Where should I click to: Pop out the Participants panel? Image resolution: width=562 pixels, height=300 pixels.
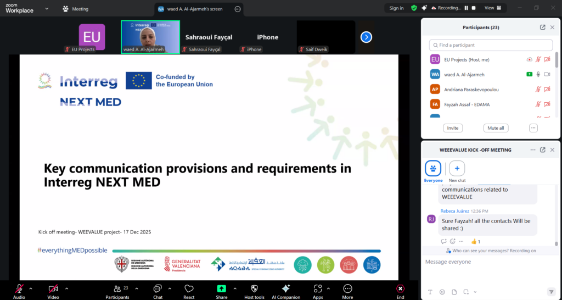click(542, 27)
